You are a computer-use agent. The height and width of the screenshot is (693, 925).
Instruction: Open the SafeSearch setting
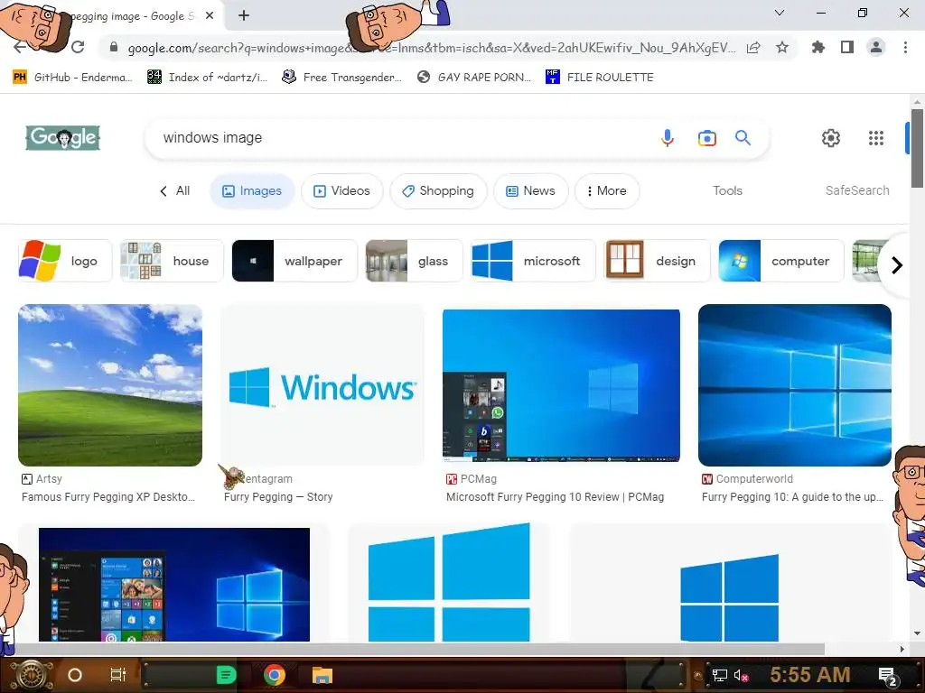point(857,191)
